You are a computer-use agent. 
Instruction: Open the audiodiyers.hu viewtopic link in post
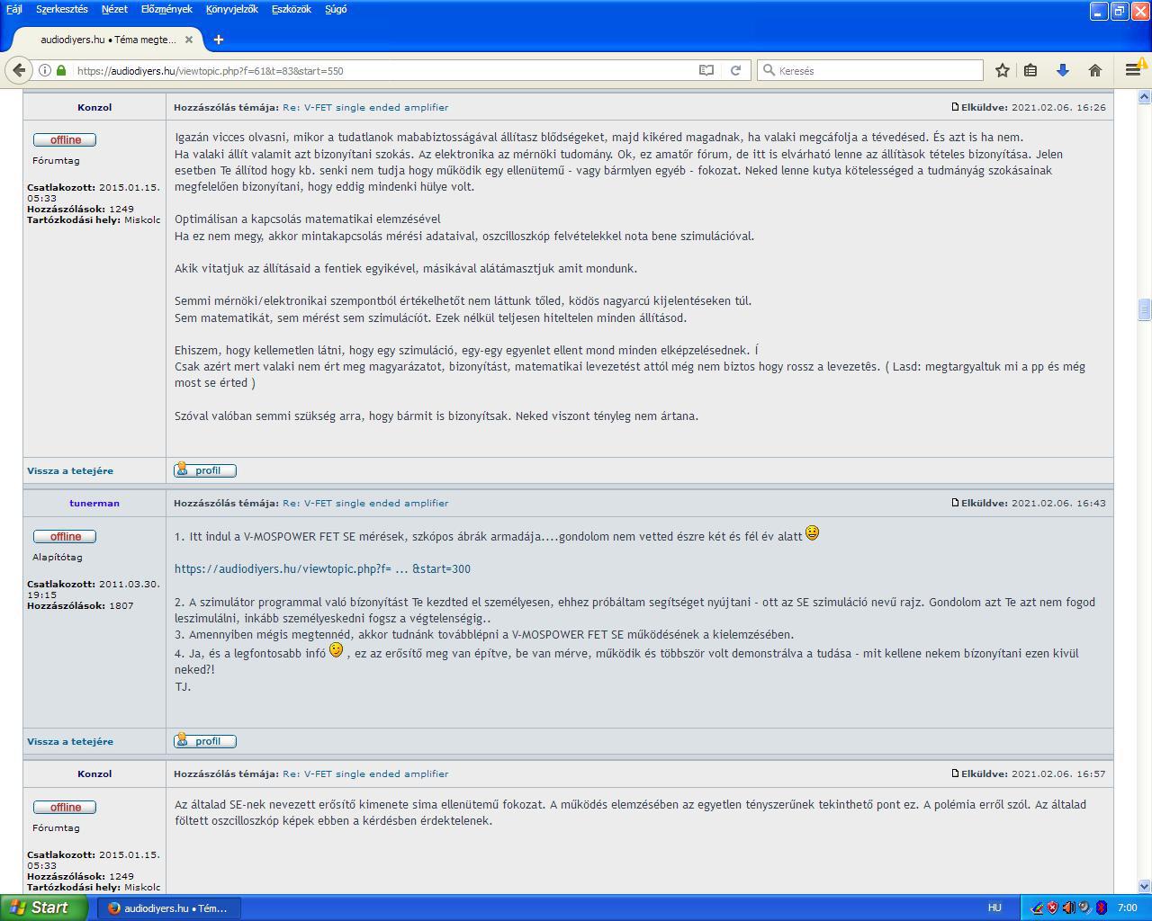322,568
